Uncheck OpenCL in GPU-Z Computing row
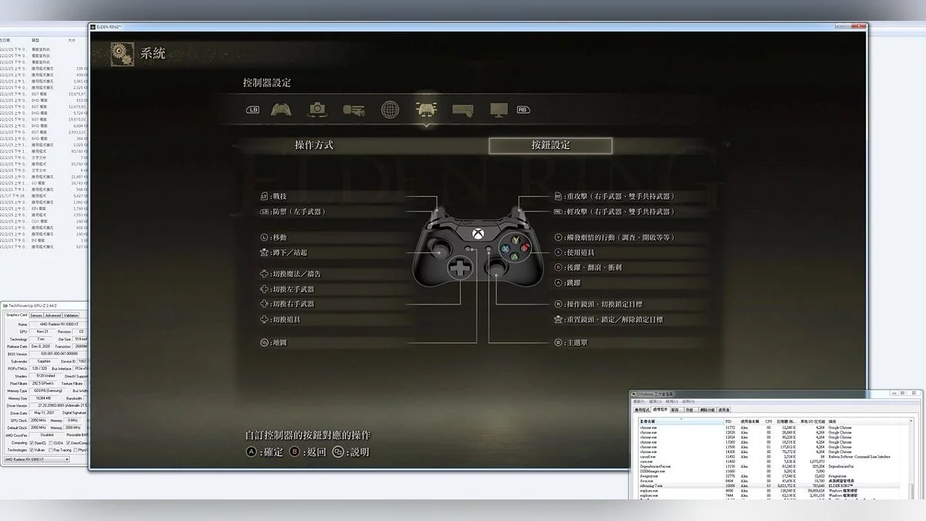This screenshot has height=521, width=926. [x=32, y=442]
